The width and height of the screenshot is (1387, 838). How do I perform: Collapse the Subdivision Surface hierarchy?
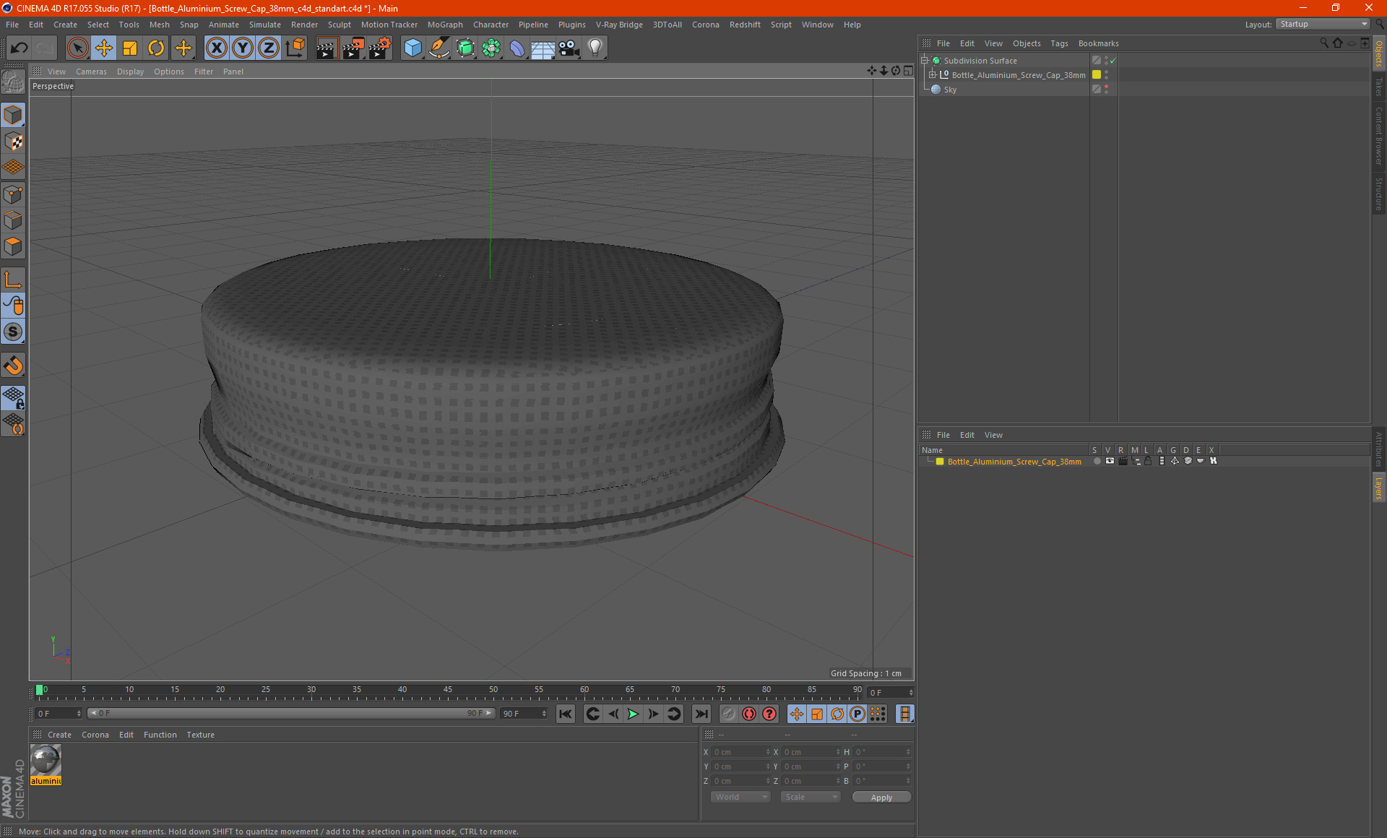[x=924, y=61]
